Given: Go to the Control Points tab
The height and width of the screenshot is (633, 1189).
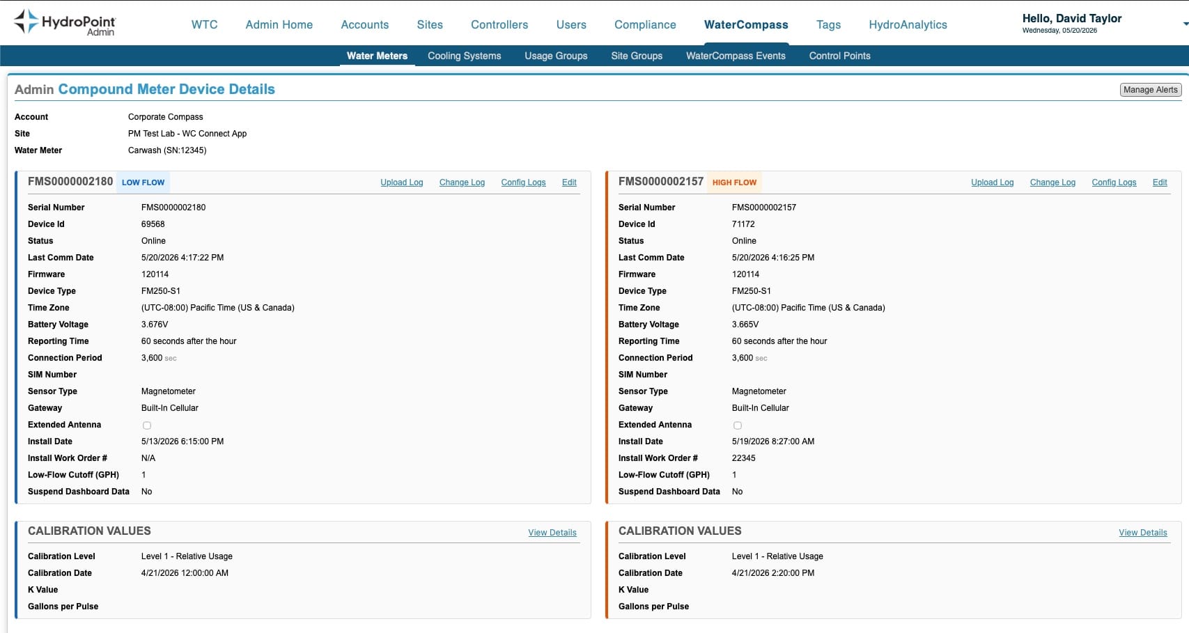Looking at the screenshot, I should tap(839, 56).
